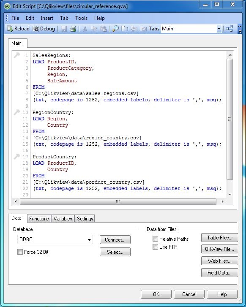Switch to the Variables tab
246x307 pixels.
63,219
